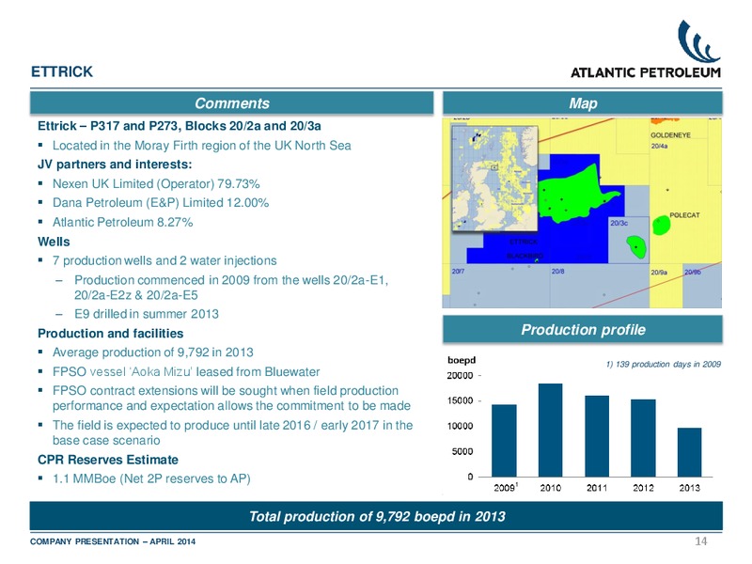Click the FPSO vessel 'Aoka Mizu' bullet
The width and height of the screenshot is (752, 564).
[x=186, y=371]
